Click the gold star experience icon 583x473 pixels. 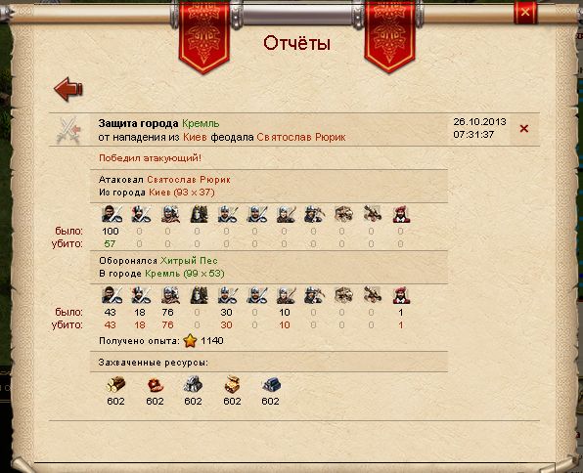point(190,340)
